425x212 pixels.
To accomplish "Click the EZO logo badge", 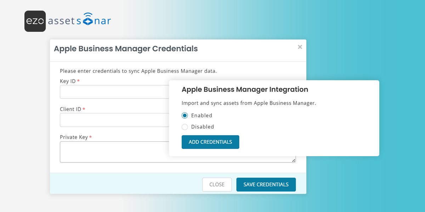I will (x=35, y=21).
